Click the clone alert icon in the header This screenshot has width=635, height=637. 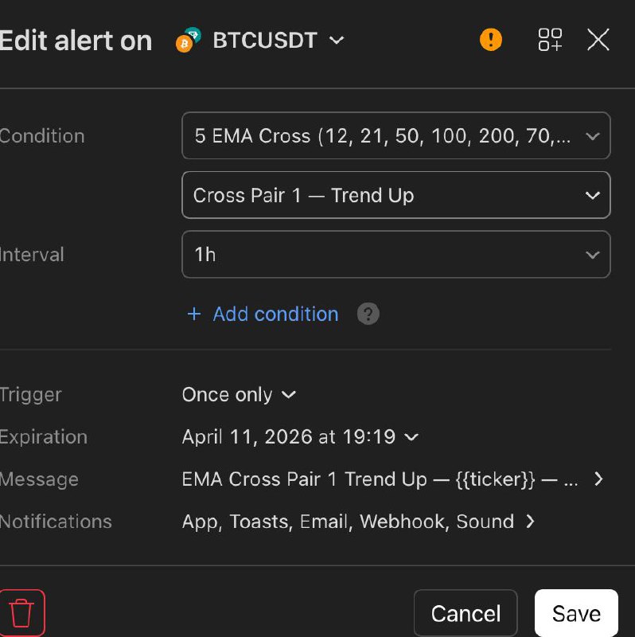[x=549, y=40]
